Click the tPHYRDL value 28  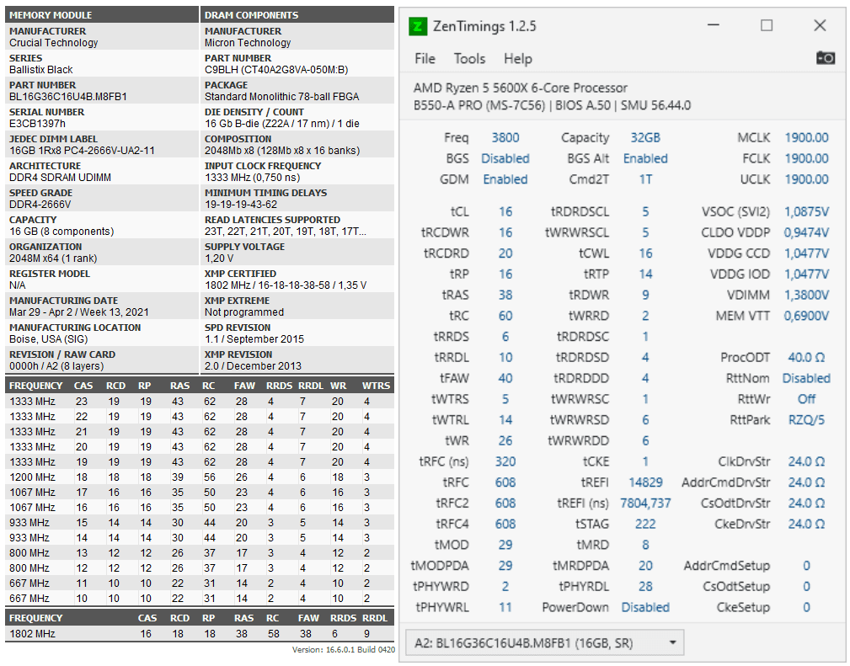coord(645,586)
